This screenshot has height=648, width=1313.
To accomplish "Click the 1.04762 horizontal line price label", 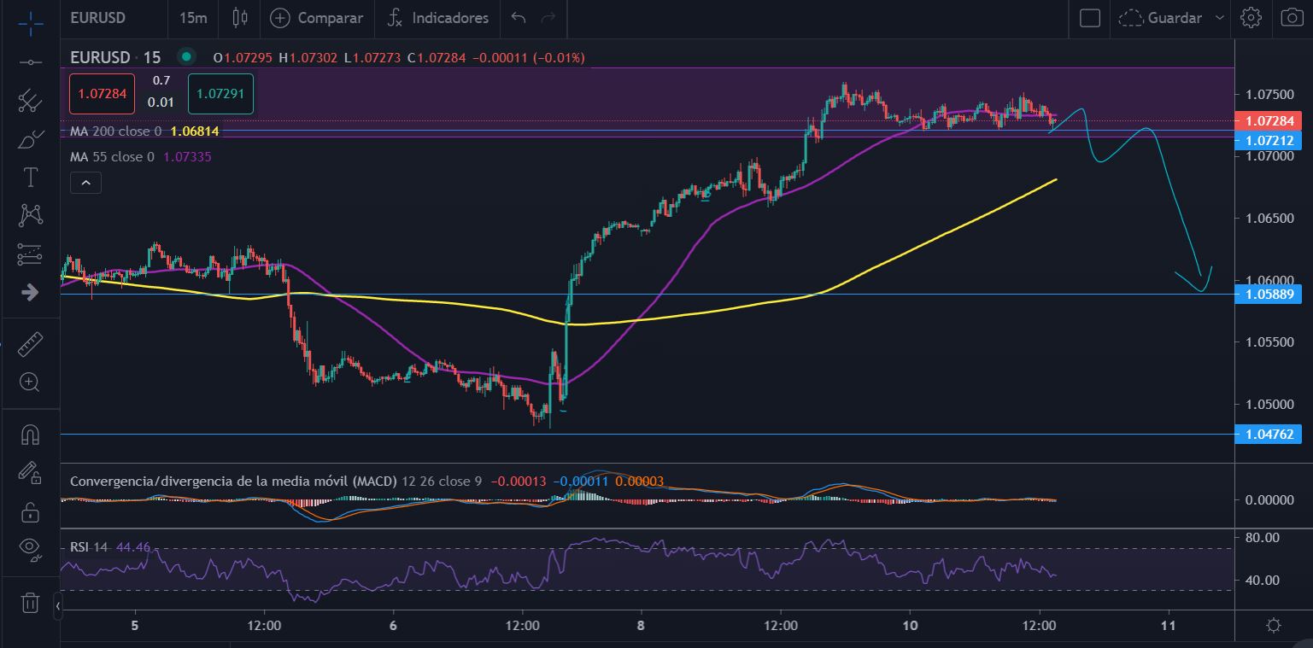I will tap(1269, 435).
